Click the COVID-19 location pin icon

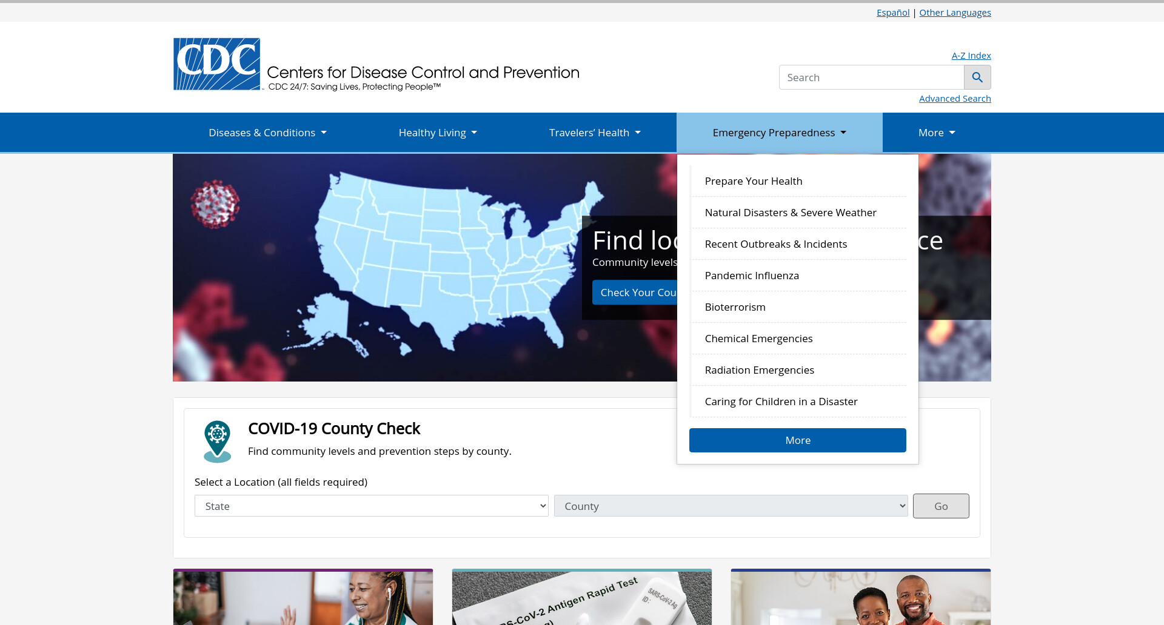pos(218,441)
